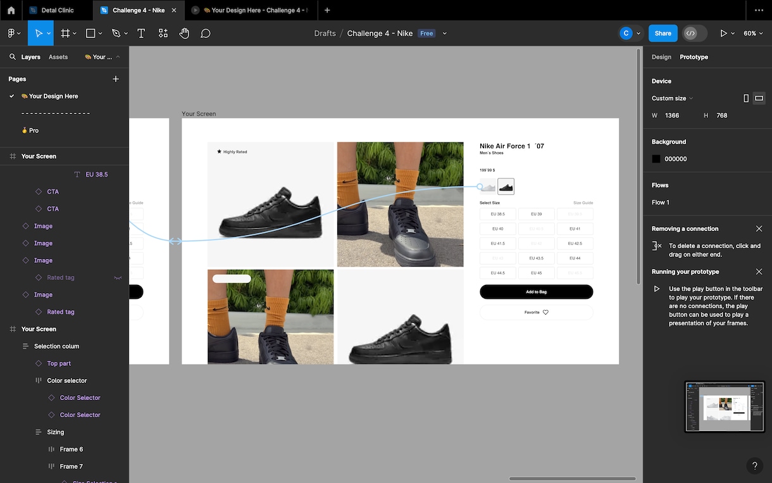772x483 pixels.
Task: Select portrait device orientation
Action: [x=746, y=98]
